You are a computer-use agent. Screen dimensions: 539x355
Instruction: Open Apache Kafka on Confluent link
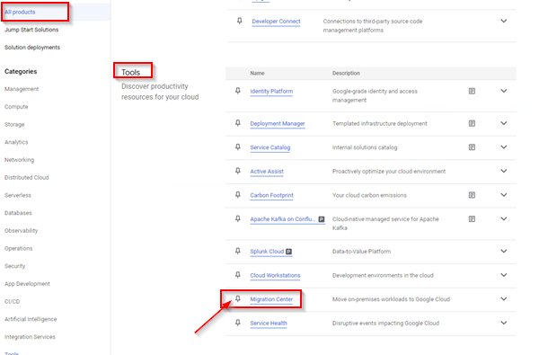[283, 219]
